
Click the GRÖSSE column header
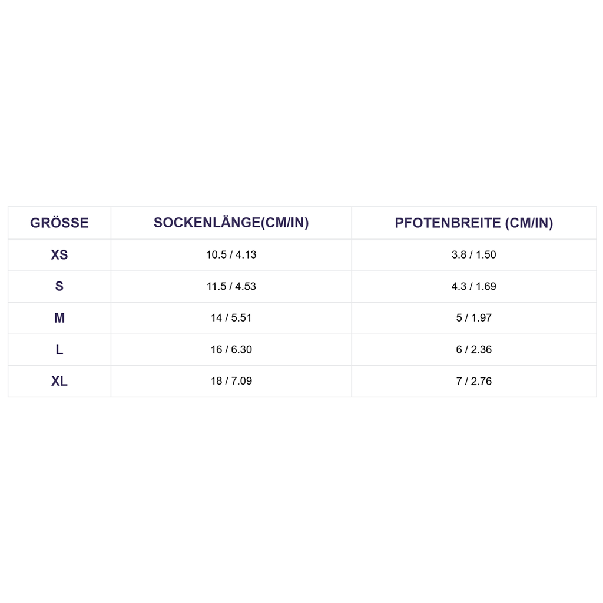(59, 223)
